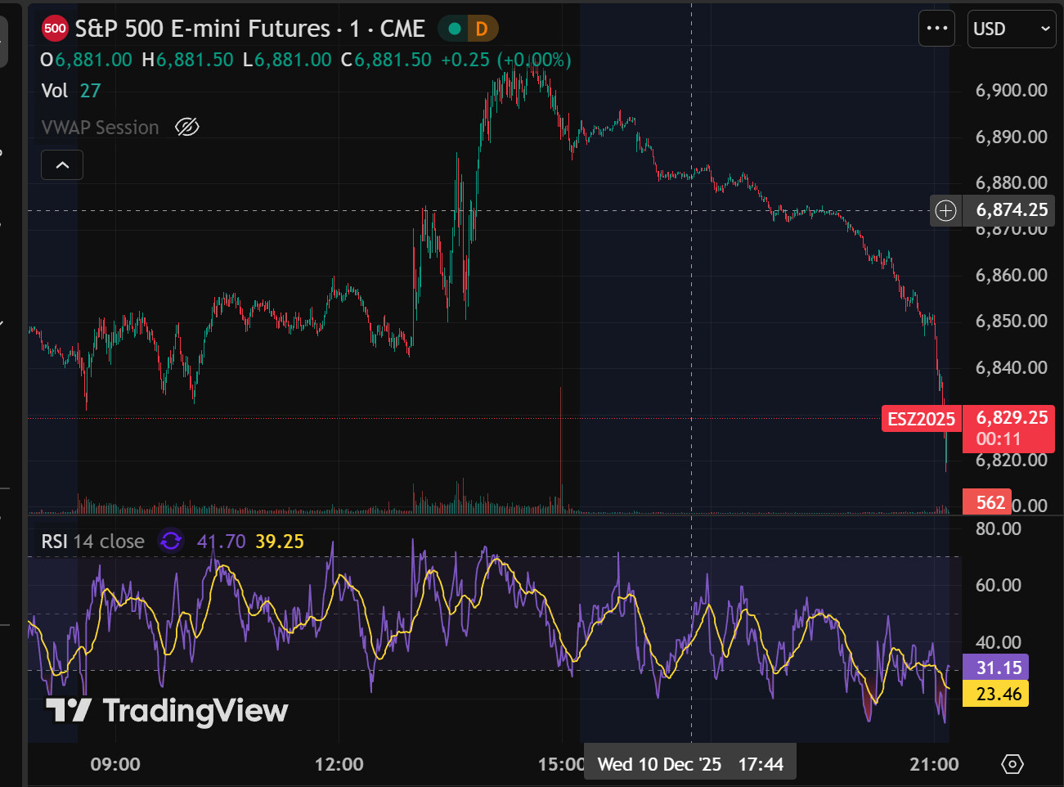Click the RSI value 41.70 in legend
Viewport: 1064px width, 787px height.
[x=221, y=542]
